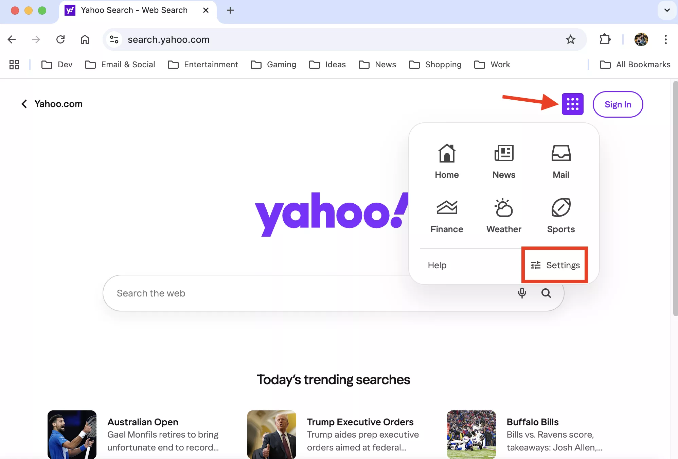Image resolution: width=678 pixels, height=459 pixels.
Task: Open the Entertainment bookmarks folder
Action: click(x=203, y=65)
